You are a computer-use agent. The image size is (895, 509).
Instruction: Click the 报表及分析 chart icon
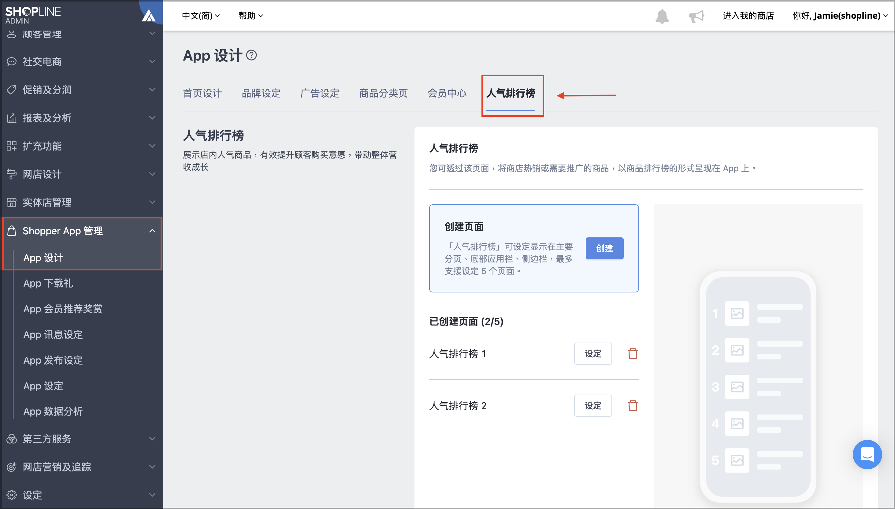click(12, 118)
